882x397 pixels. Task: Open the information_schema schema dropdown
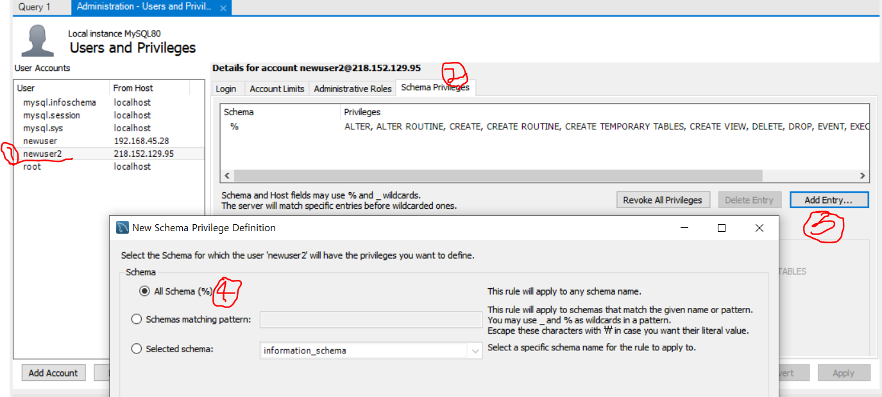pyautogui.click(x=371, y=350)
